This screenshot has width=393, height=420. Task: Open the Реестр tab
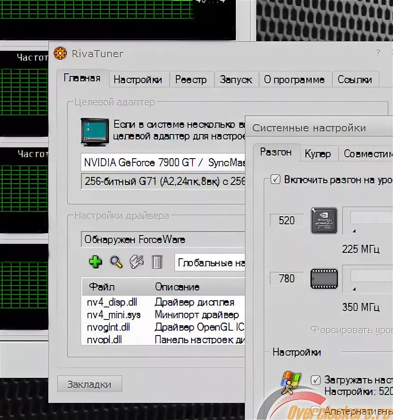coord(191,80)
